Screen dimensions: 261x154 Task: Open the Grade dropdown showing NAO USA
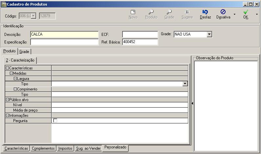(x=209, y=34)
